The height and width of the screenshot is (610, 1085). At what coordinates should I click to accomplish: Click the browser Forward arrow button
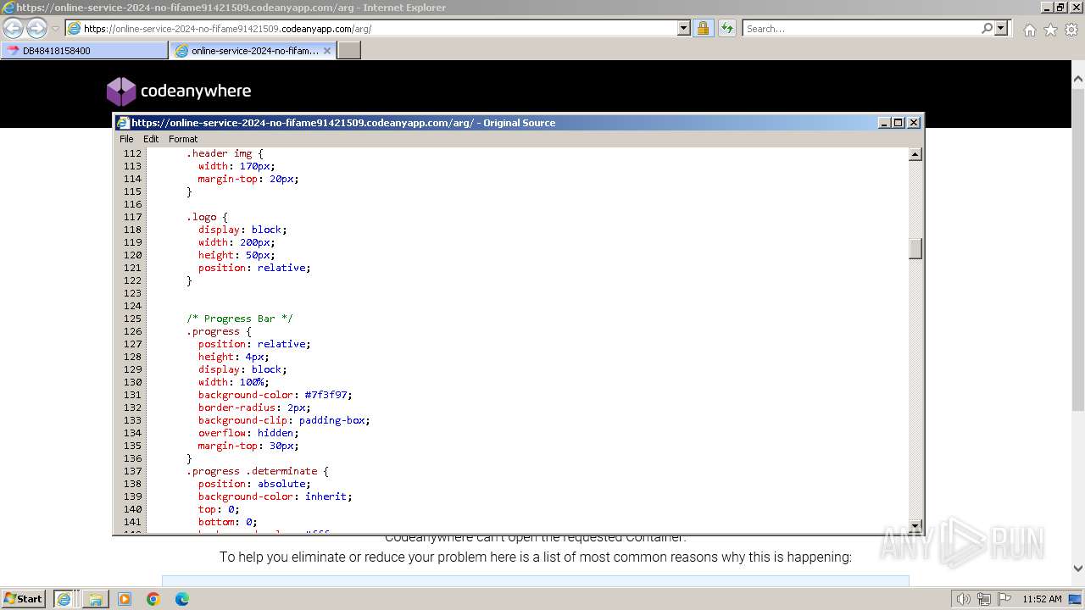[x=36, y=28]
